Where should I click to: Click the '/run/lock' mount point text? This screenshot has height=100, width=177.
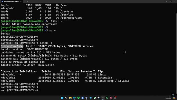coord(67,15)
